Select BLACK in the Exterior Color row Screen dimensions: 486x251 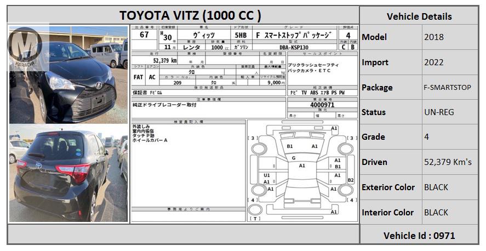coord(436,187)
